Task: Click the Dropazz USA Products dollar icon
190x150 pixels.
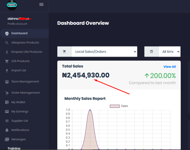Action: coord(7,52)
